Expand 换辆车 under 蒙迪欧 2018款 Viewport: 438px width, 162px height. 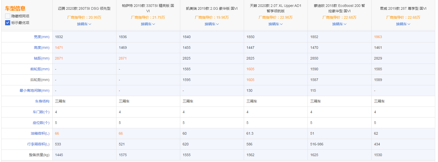[339, 24]
